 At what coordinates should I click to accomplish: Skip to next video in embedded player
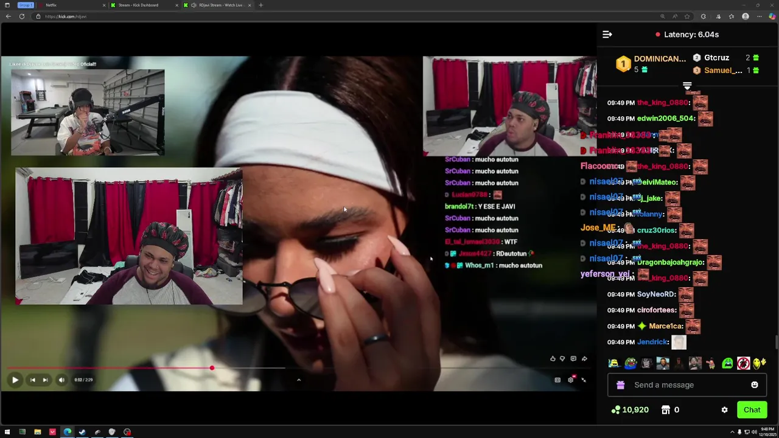[45, 380]
